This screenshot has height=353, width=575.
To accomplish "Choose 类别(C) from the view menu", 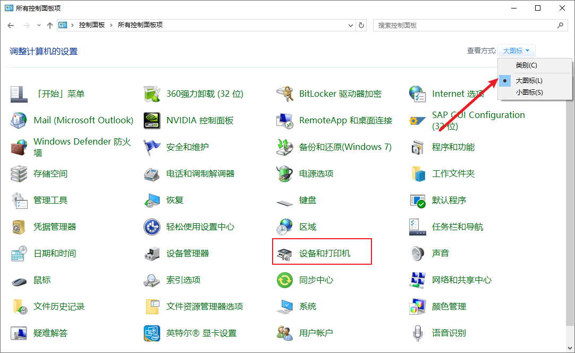I will [x=526, y=65].
